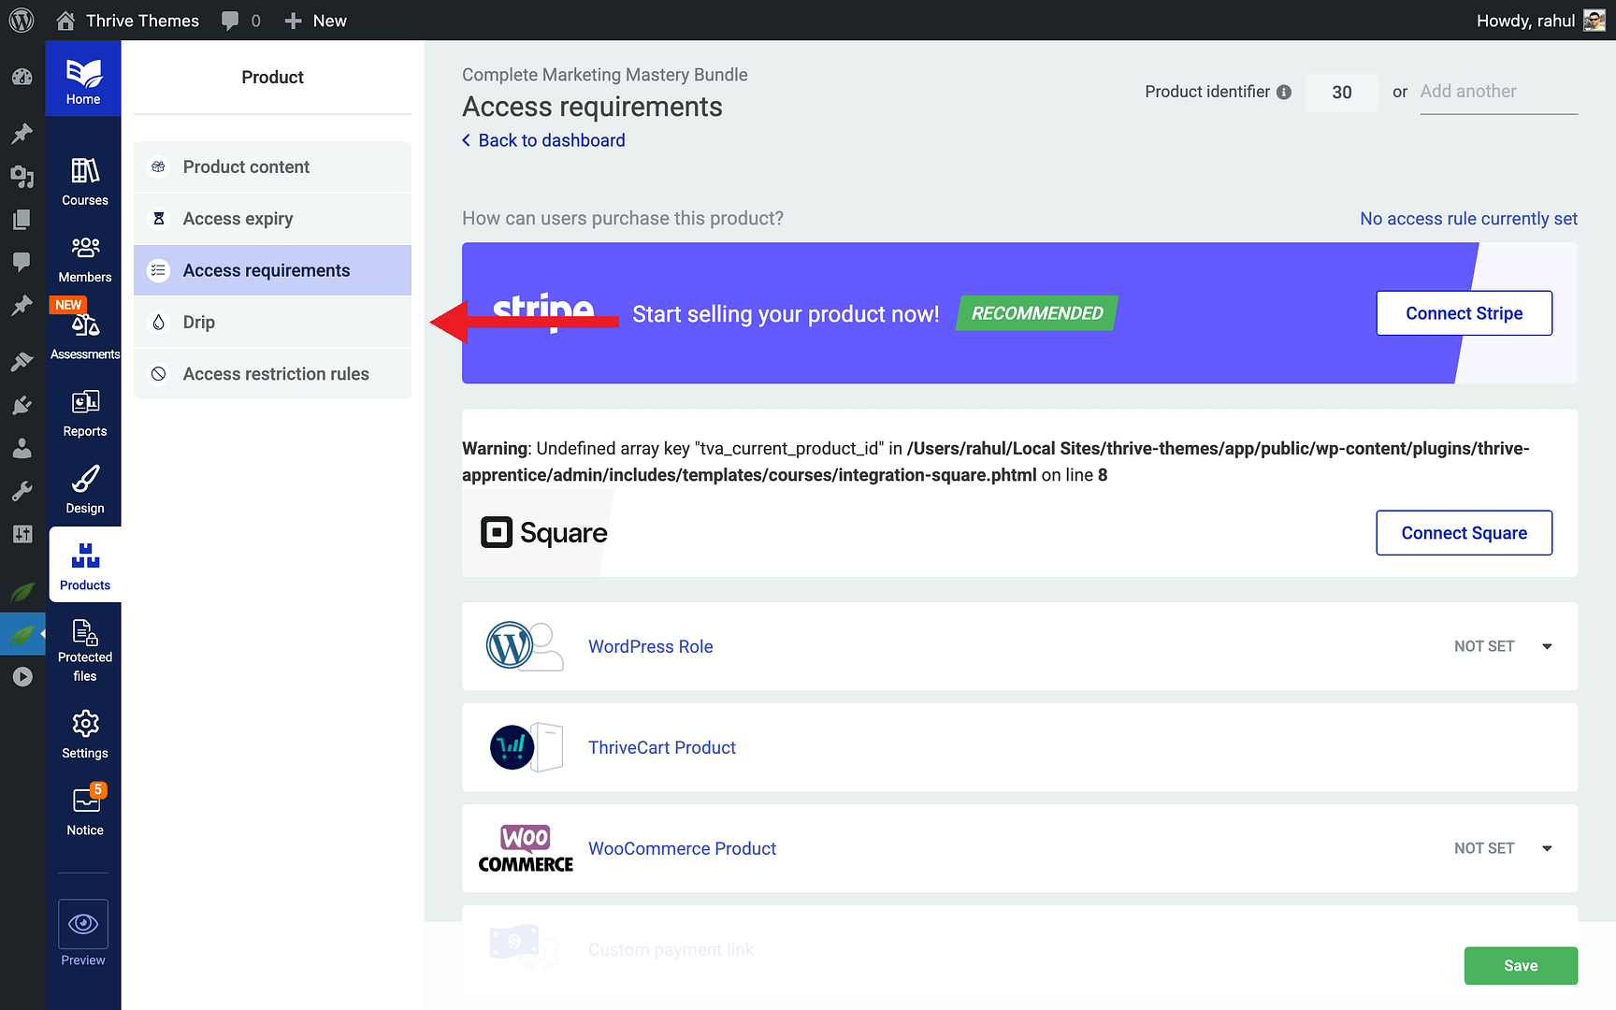Open the Notice icon showing 5 alerts

(x=84, y=806)
